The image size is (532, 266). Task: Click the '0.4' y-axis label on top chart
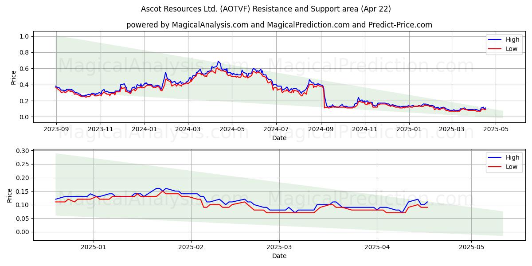point(24,85)
